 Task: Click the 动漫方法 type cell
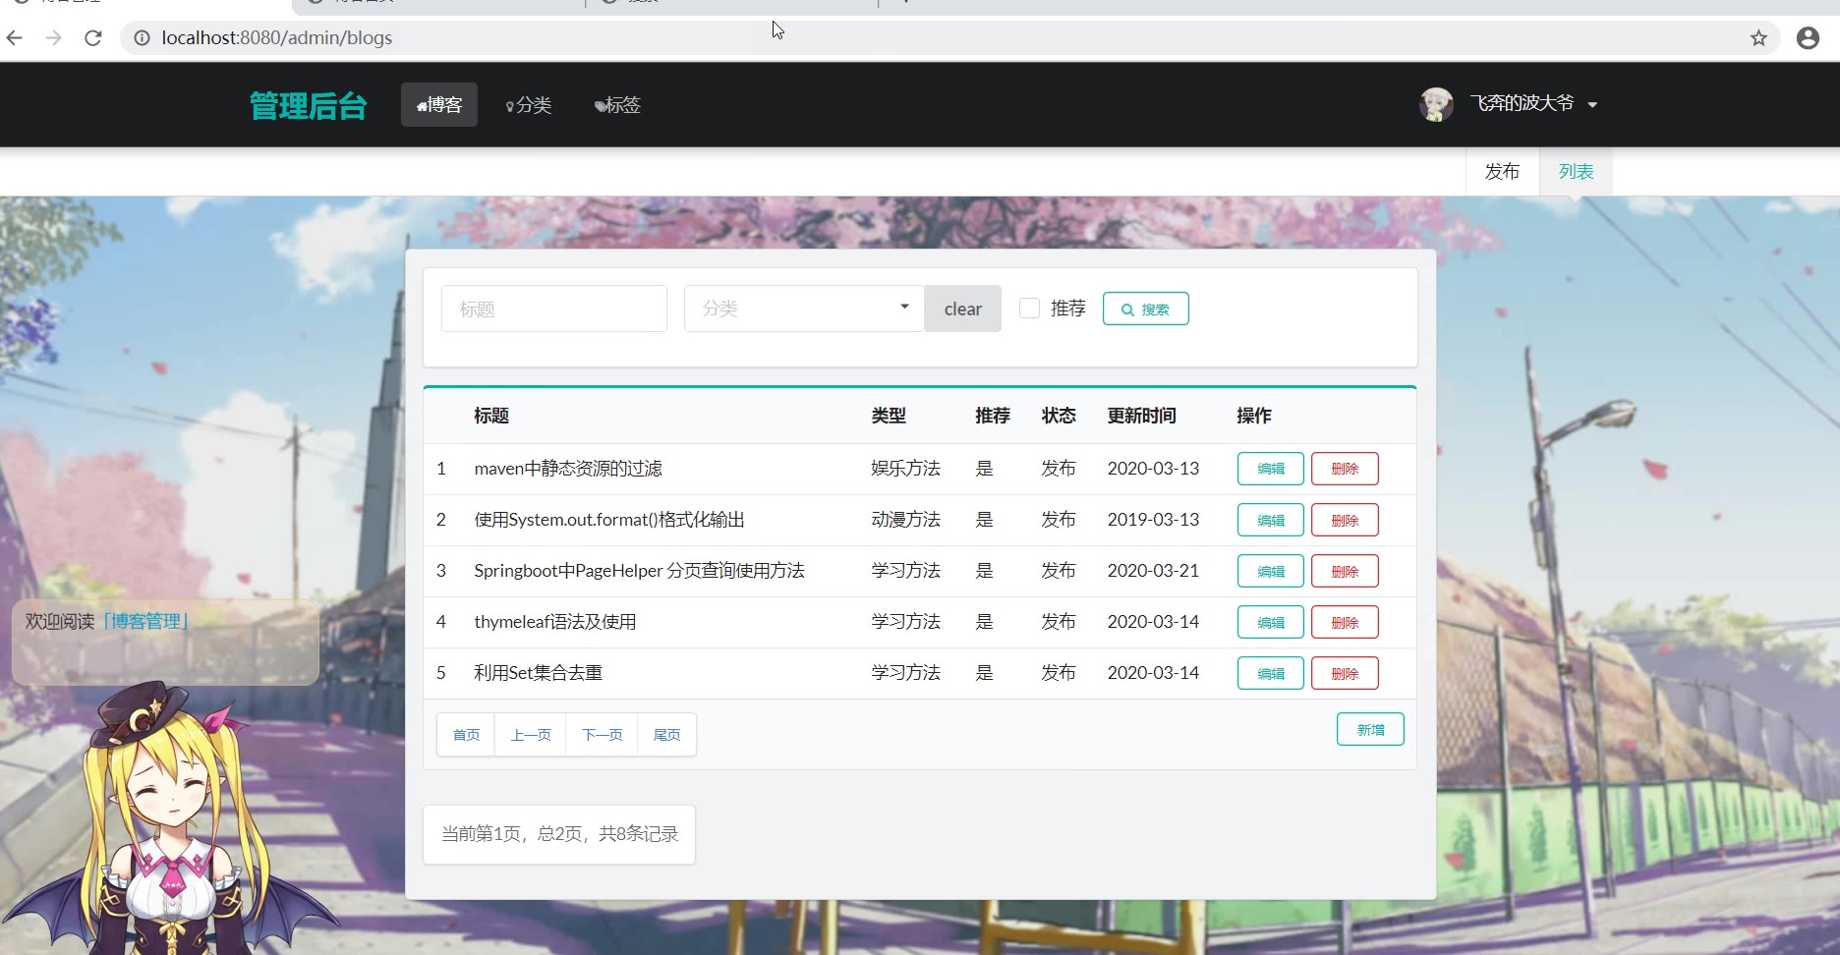pyautogui.click(x=906, y=520)
